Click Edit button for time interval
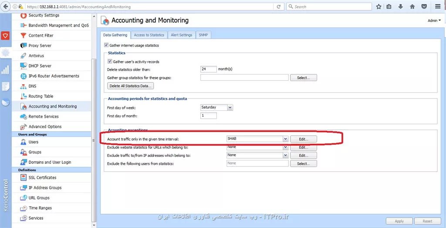 pyautogui.click(x=304, y=139)
